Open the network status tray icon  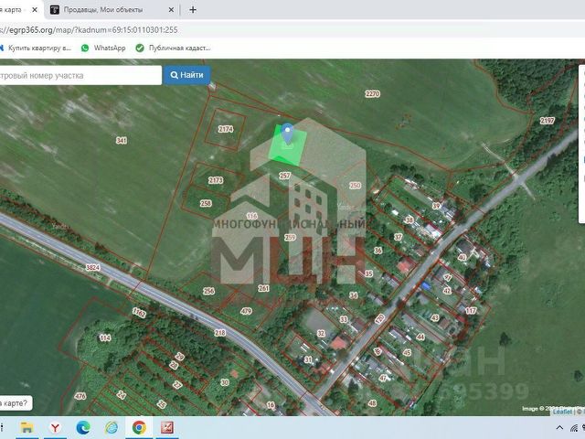[x=574, y=428]
